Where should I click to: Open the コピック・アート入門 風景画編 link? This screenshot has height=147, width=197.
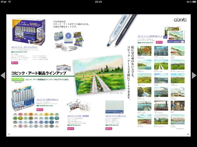(x=78, y=116)
